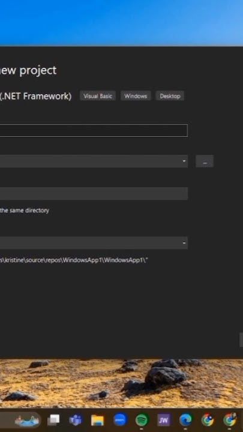This screenshot has width=243, height=432.
Task: Click the 'new project' heading
Action: click(28, 70)
